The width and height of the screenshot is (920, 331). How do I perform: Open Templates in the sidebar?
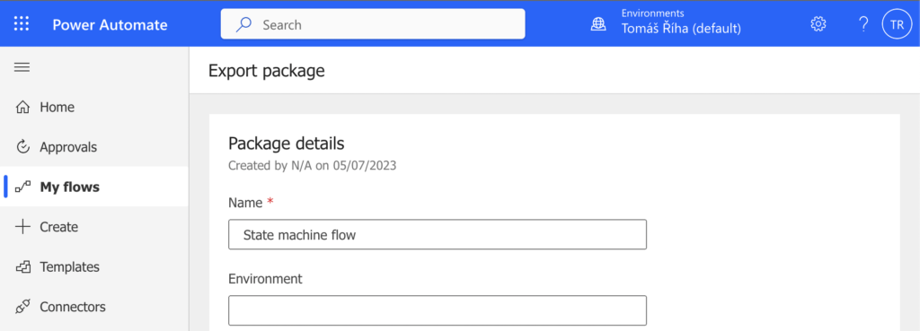click(x=93, y=266)
